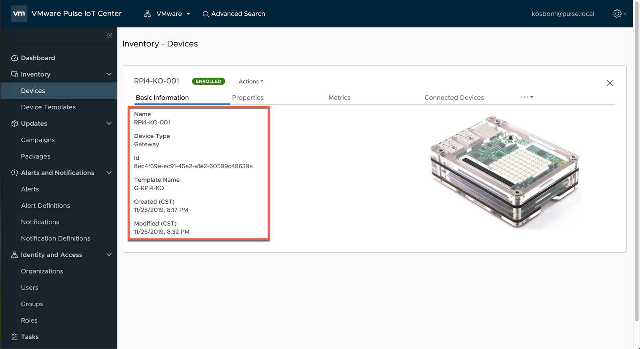Viewport: 640px width, 349px height.
Task: Collapse the Inventory section chevron
Action: pyautogui.click(x=109, y=74)
